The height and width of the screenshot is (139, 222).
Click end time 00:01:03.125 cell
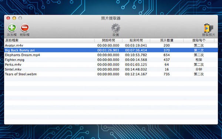pyautogui.click(x=136, y=64)
